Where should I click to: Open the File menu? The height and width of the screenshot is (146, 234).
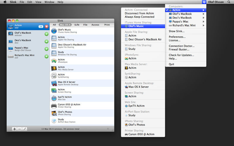[x=22, y=2]
